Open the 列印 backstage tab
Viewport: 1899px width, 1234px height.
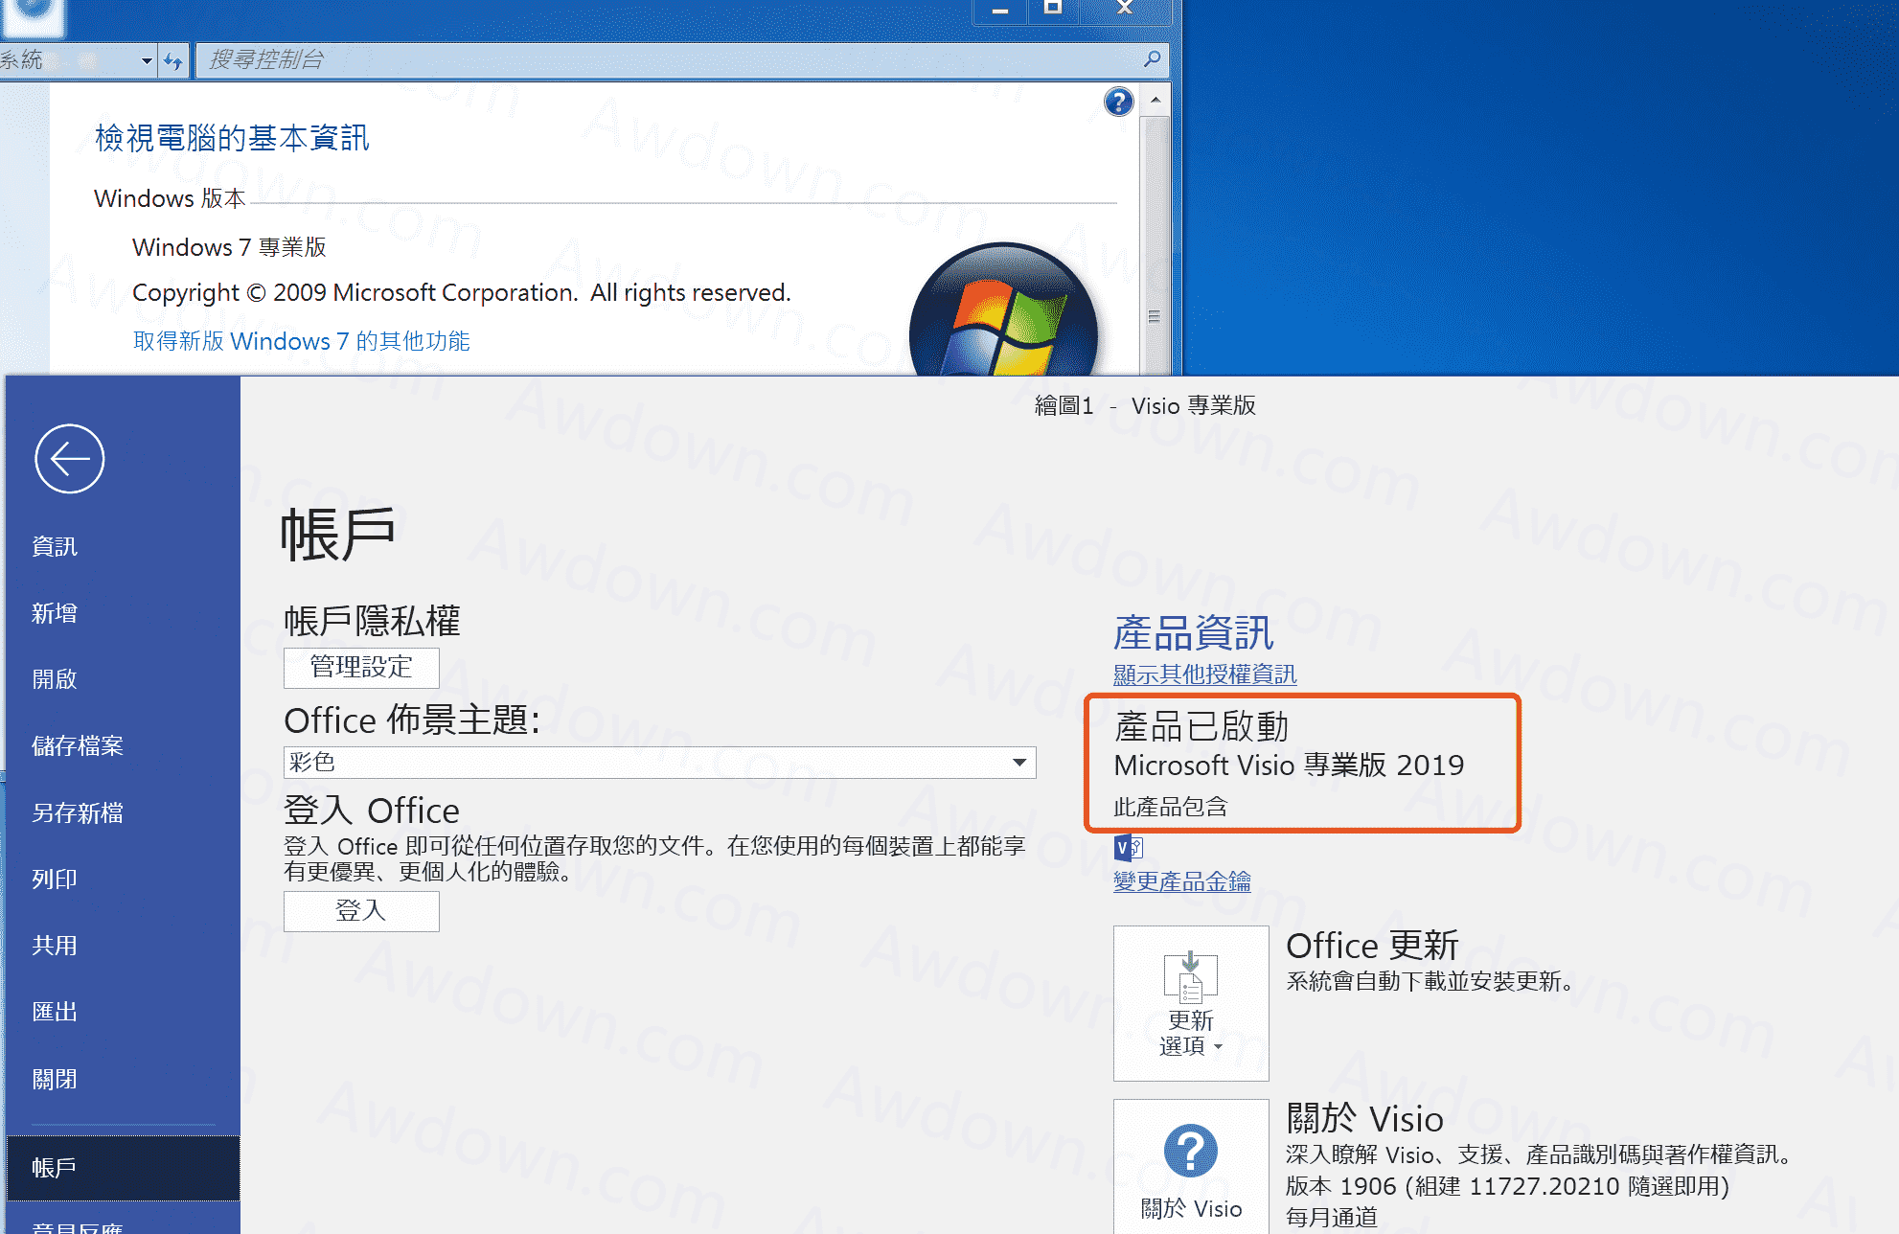point(55,879)
